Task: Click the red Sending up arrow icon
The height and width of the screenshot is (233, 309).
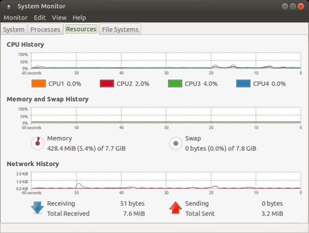Action: (x=175, y=208)
